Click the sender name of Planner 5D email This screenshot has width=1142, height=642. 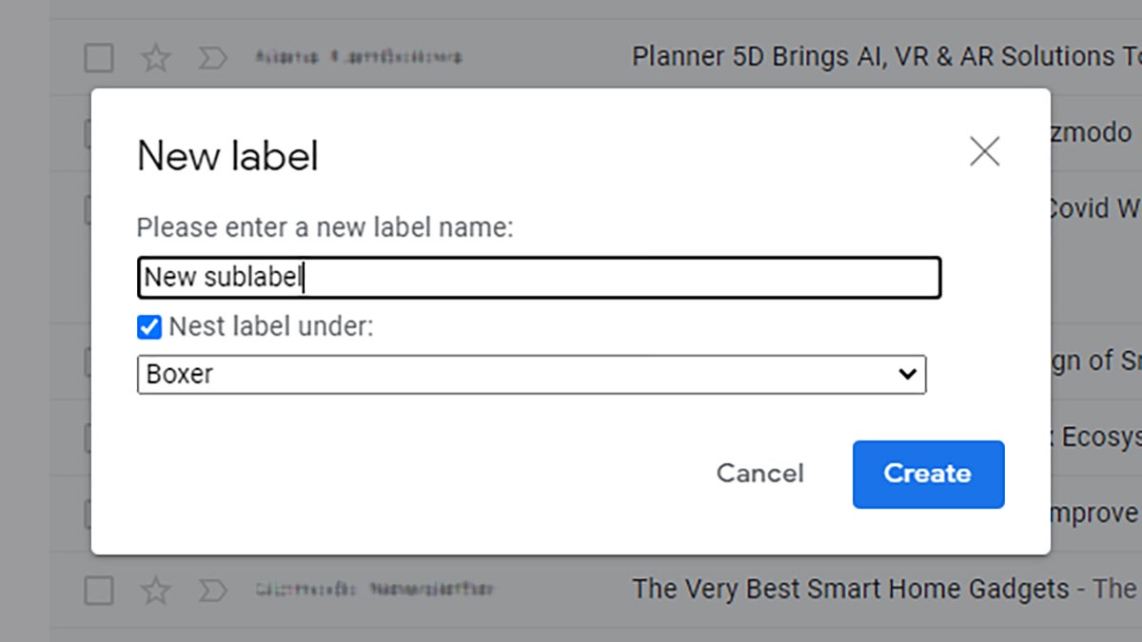[357, 57]
